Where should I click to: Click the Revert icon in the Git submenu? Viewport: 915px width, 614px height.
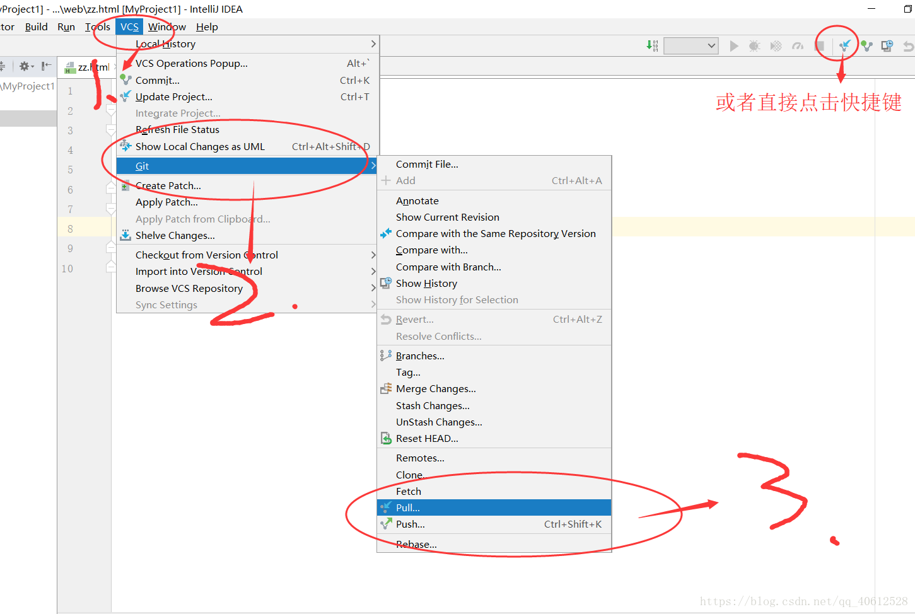pyautogui.click(x=386, y=320)
